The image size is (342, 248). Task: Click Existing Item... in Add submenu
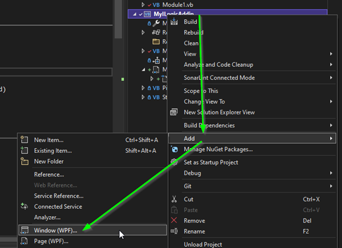pos(53,151)
